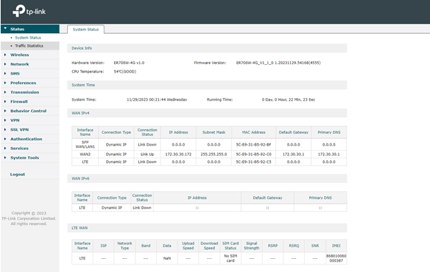Click WAN IPv6 Link Down status cell
Viewport: 430px width, 272px height.
pyautogui.click(x=142, y=208)
